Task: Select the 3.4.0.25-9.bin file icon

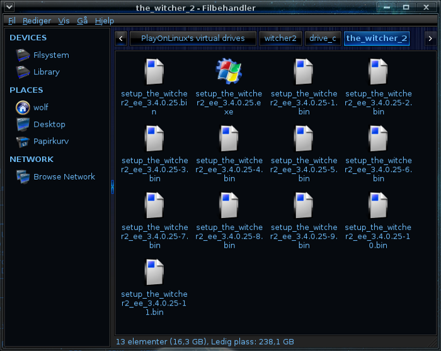Action: [304, 205]
